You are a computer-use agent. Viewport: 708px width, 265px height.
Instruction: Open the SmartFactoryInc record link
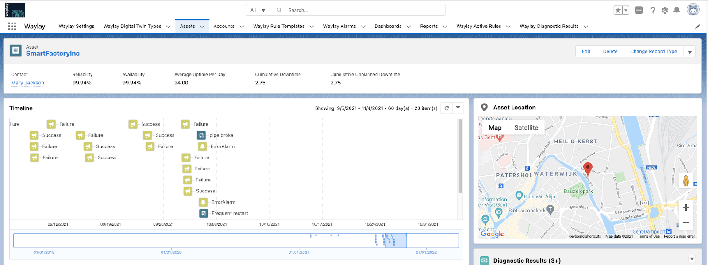coord(53,54)
